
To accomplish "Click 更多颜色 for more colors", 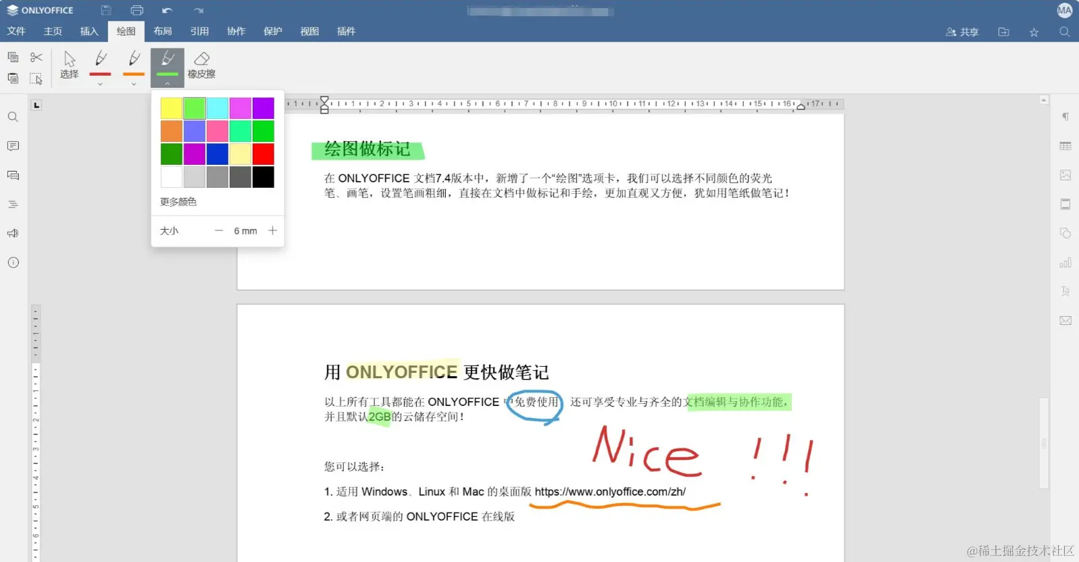I will [178, 202].
